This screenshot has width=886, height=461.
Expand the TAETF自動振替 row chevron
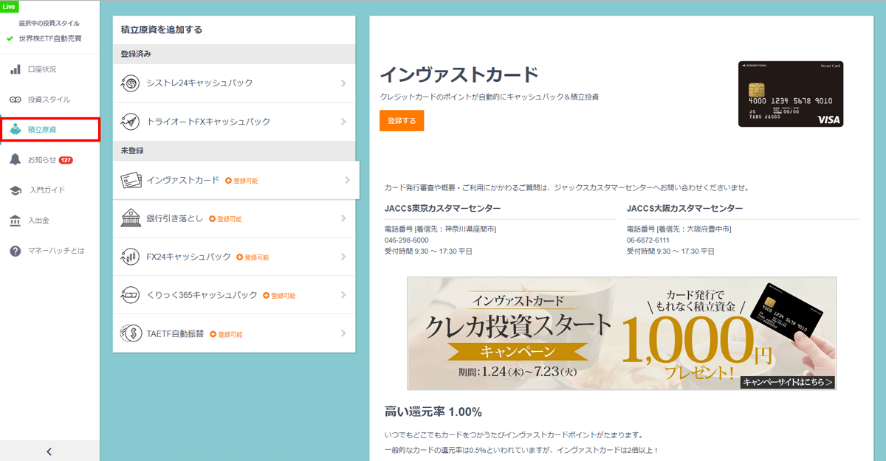tap(344, 333)
